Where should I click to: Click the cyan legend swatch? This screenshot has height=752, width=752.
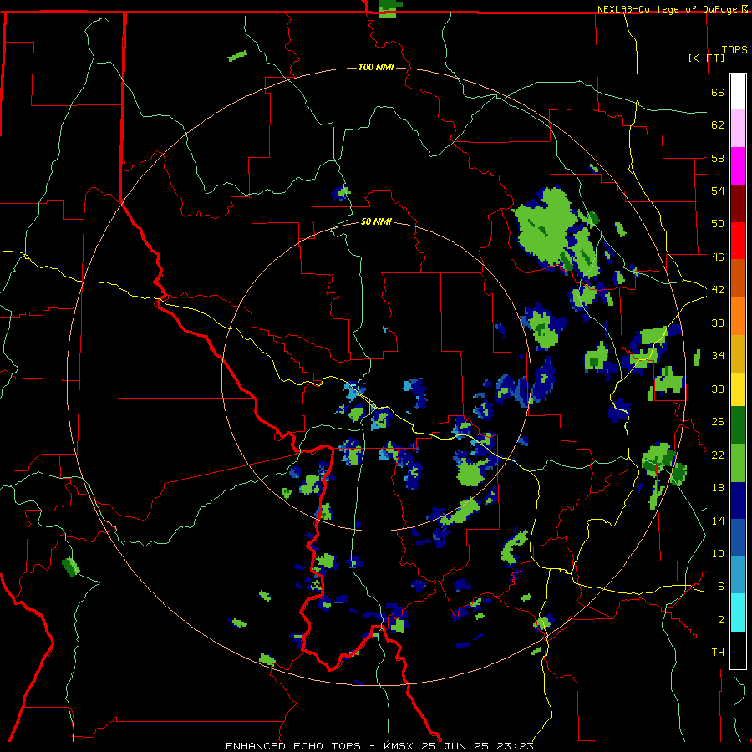[738, 612]
